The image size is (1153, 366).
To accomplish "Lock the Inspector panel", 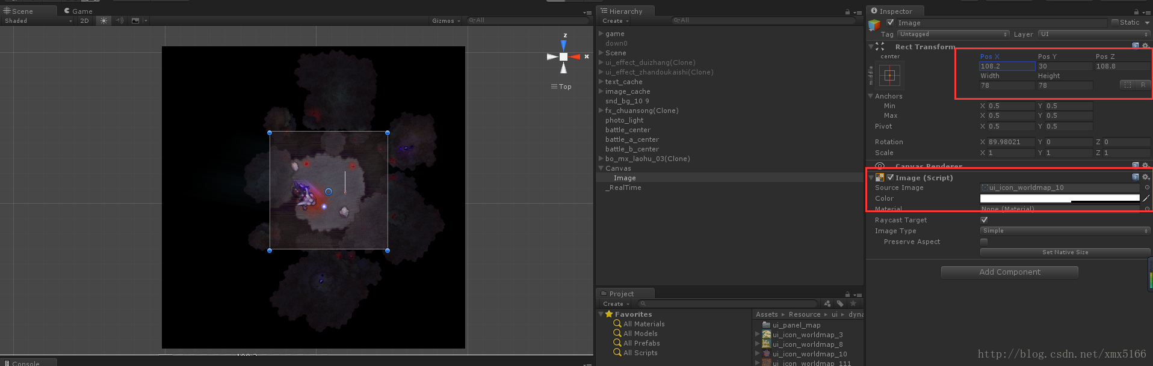I will 1136,11.
